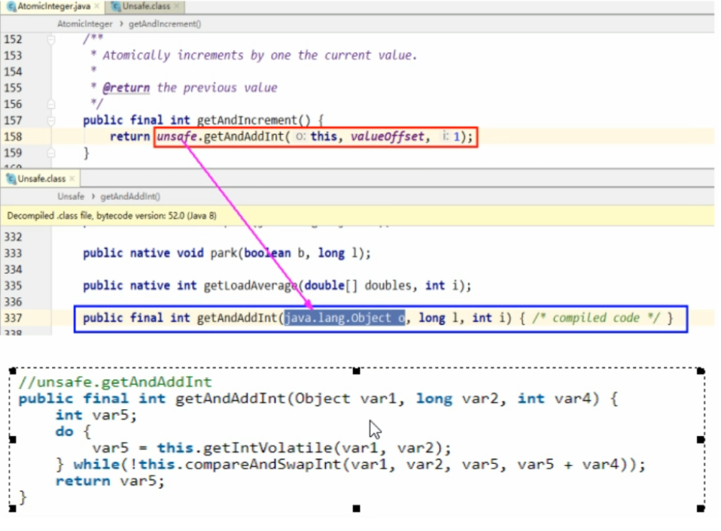Click Unsafe in the lower breadcrumb
Image resolution: width=721 pixels, height=531 pixels.
pyautogui.click(x=71, y=196)
